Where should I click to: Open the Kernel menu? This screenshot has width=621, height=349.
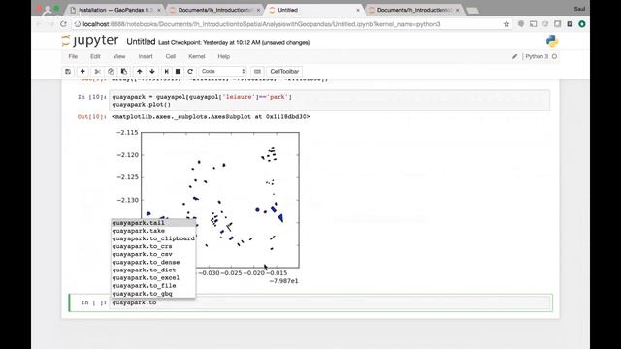[x=196, y=56]
